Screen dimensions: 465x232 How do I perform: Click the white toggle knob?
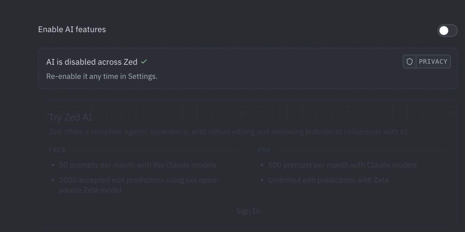[x=444, y=31]
